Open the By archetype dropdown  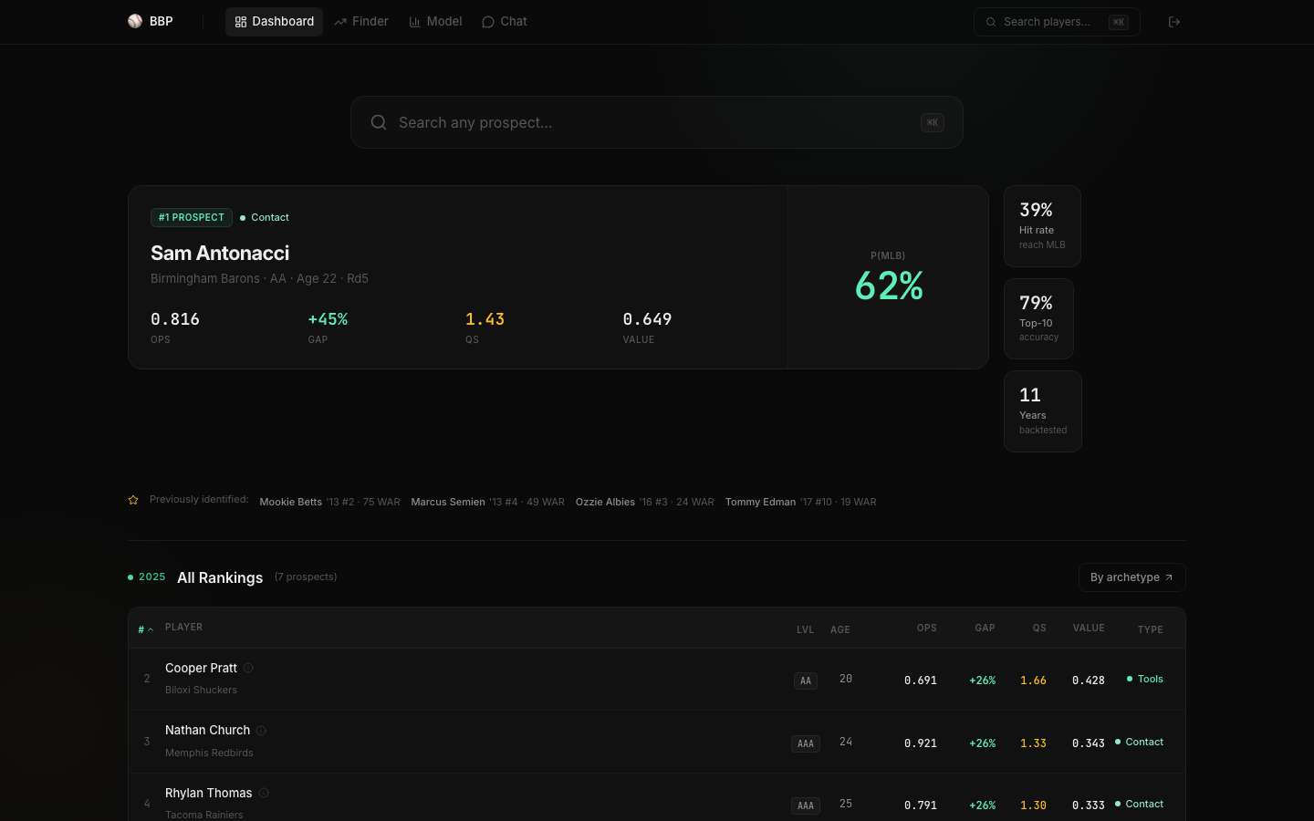(x=1131, y=577)
